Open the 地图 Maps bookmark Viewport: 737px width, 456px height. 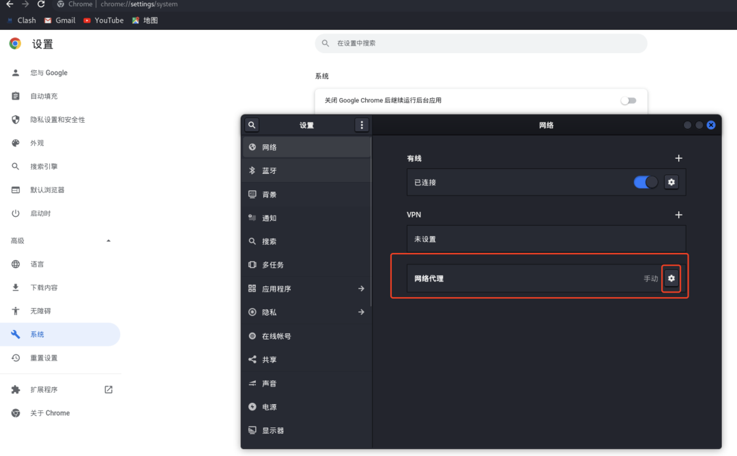[x=145, y=20]
